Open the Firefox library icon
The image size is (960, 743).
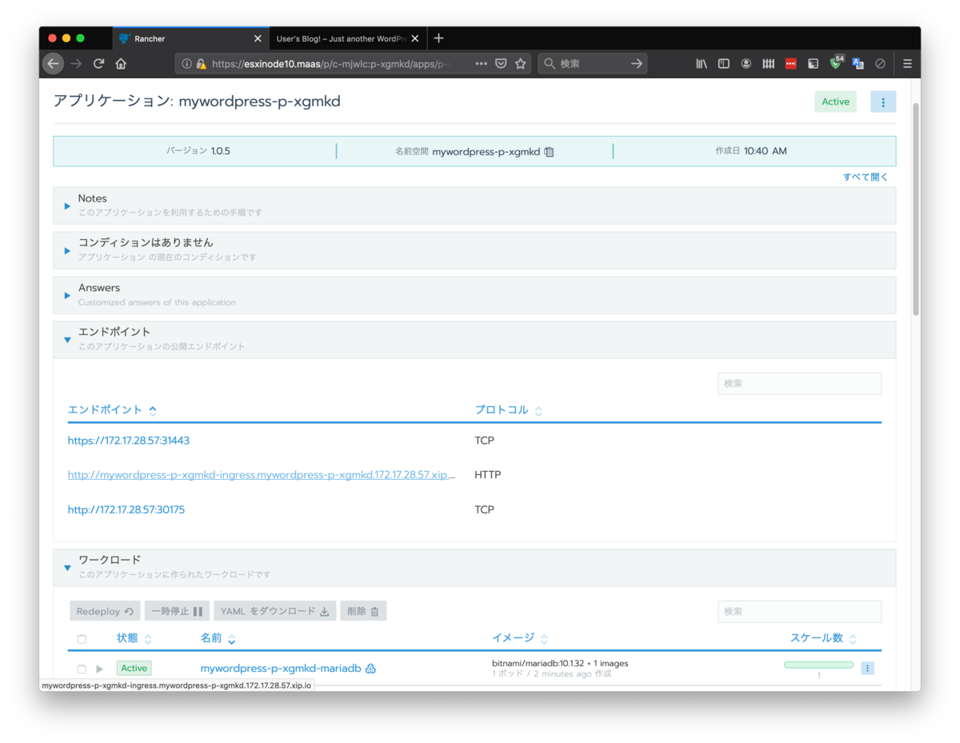pos(702,63)
